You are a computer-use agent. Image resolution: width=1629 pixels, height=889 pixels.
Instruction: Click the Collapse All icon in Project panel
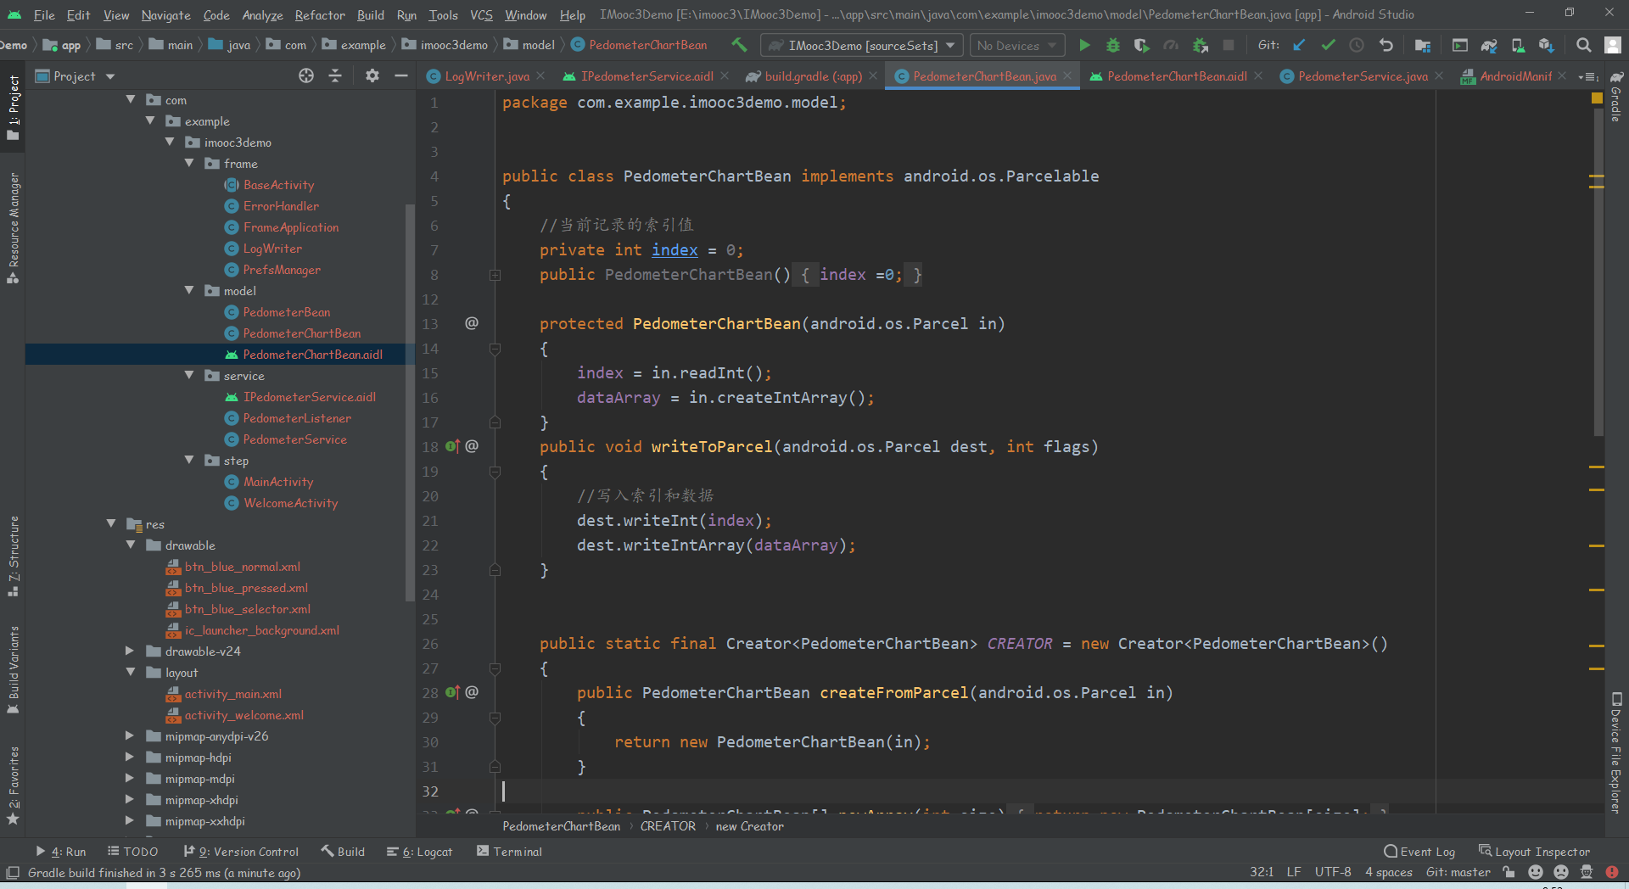(x=335, y=75)
